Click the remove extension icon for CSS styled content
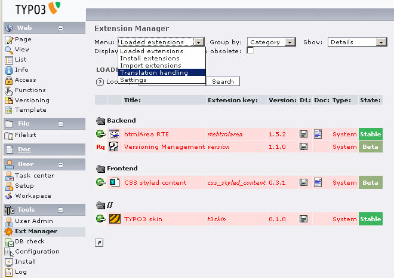The width and height of the screenshot is (394, 278). [100, 182]
